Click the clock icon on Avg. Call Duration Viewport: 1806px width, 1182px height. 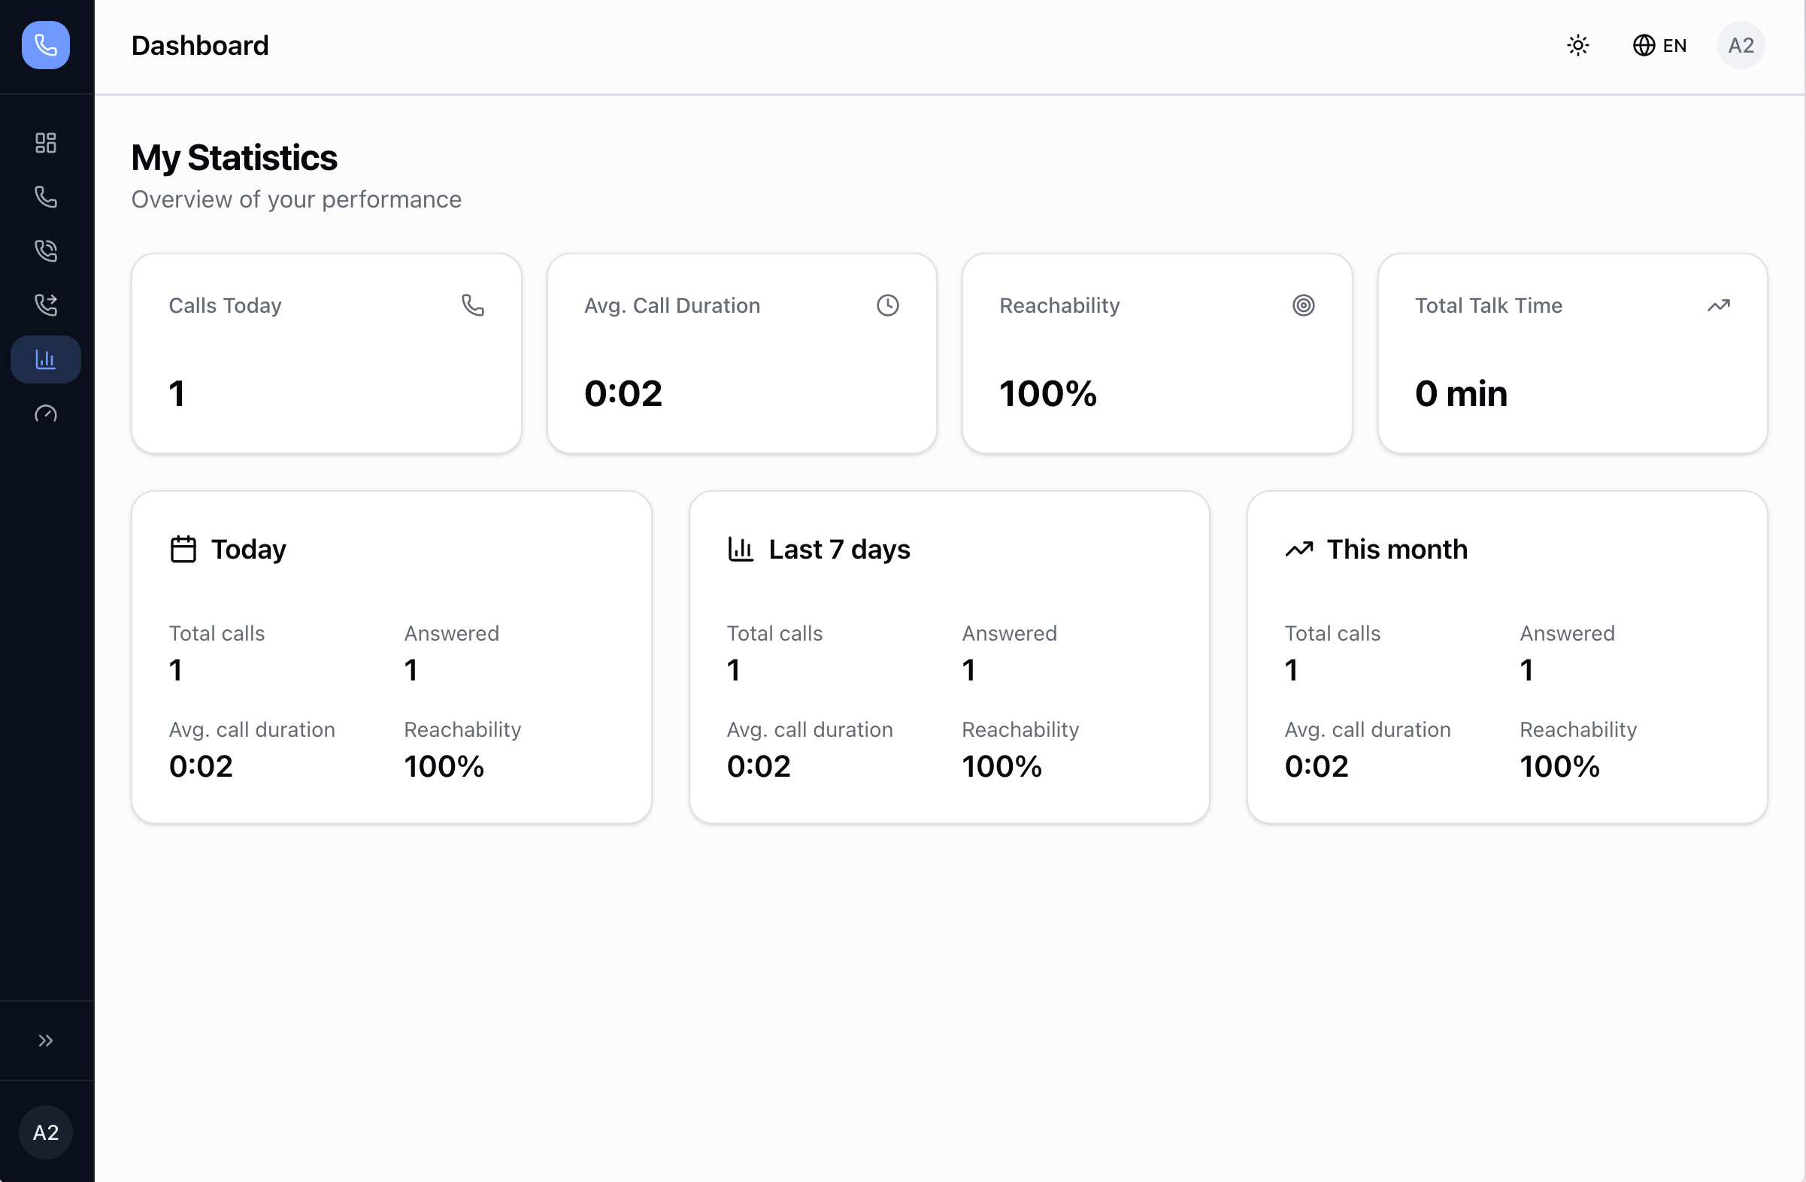(x=887, y=306)
